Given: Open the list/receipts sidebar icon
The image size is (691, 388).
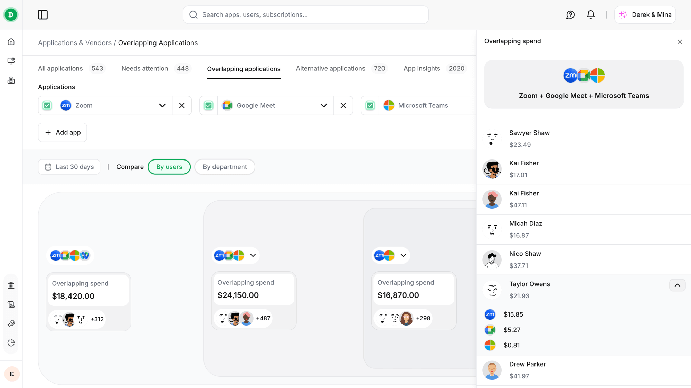Looking at the screenshot, I should tap(11, 304).
